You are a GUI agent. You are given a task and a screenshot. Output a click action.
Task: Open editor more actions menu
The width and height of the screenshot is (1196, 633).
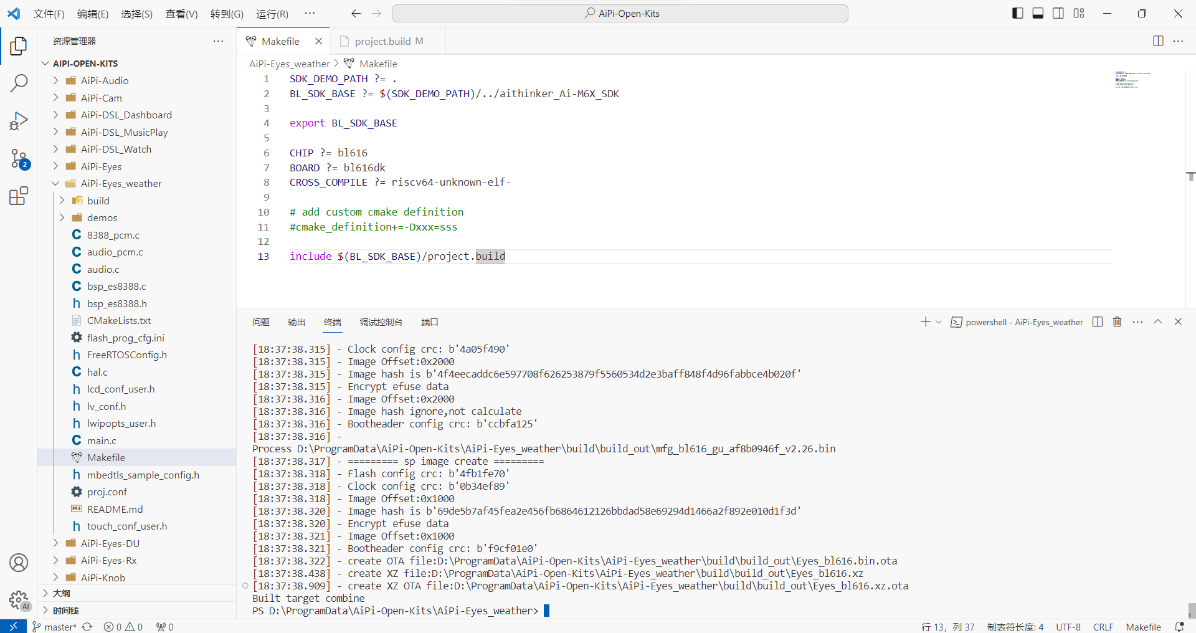point(1178,41)
